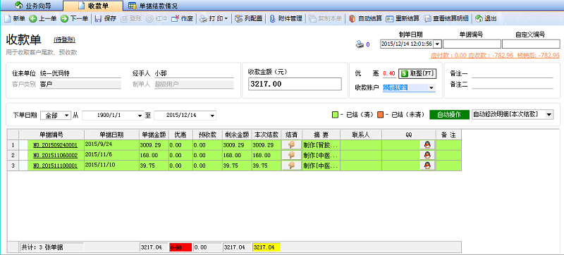The width and height of the screenshot is (564, 255).
Task: Click the green 自动操作 button
Action: tap(450, 115)
